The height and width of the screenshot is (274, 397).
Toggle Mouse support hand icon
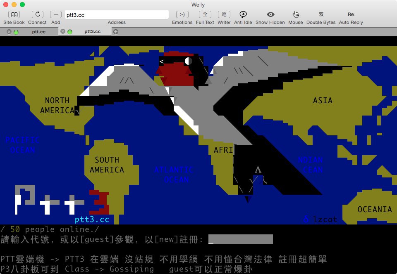296,14
